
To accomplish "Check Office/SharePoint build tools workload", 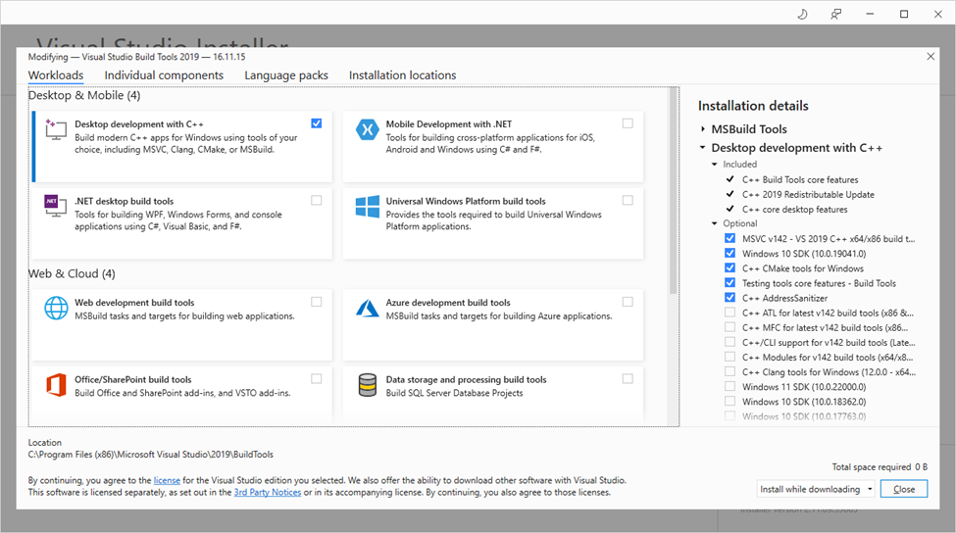I will point(317,379).
